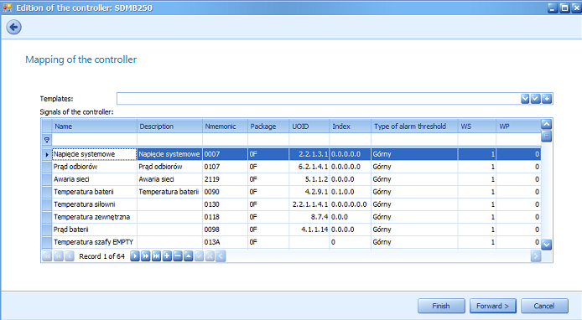
Task: Sort by Package column header
Action: 268,126
